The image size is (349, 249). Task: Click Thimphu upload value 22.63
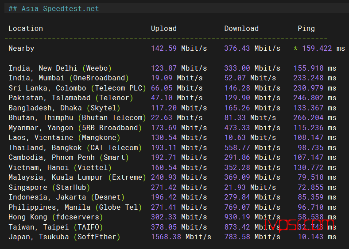pos(162,117)
